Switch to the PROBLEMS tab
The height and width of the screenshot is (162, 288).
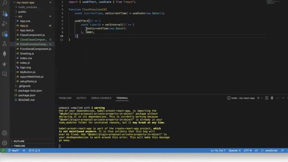click(65, 98)
